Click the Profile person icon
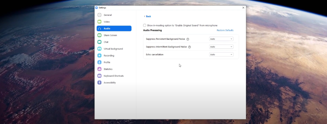Viewport: 327px width, 124px height. click(x=99, y=62)
